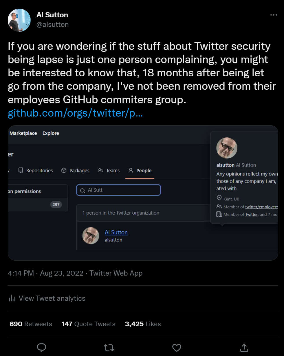284x356 pixels.
Task: Click the Twitter Web App source label
Action: (116, 273)
